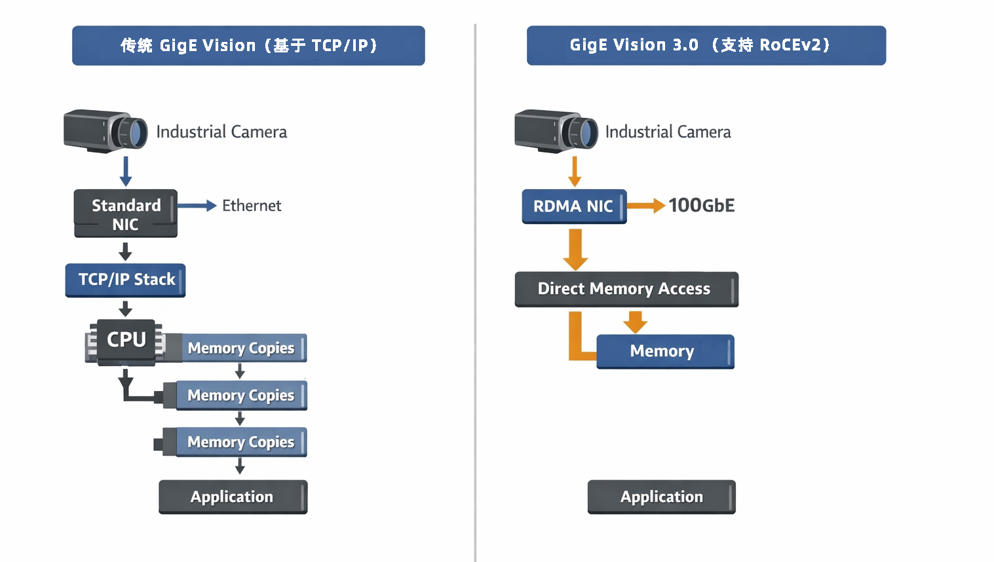Click the blue arrow below left camera
This screenshot has width=994, height=562.
tap(126, 170)
